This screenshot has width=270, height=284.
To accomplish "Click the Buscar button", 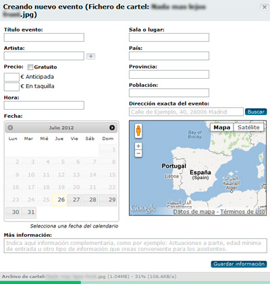I will (x=256, y=112).
